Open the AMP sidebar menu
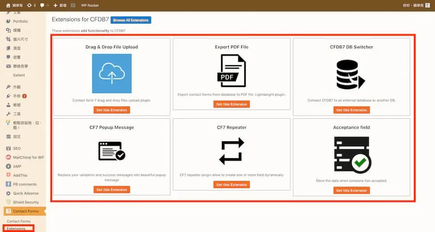This screenshot has height=232, width=435. pos(17,166)
